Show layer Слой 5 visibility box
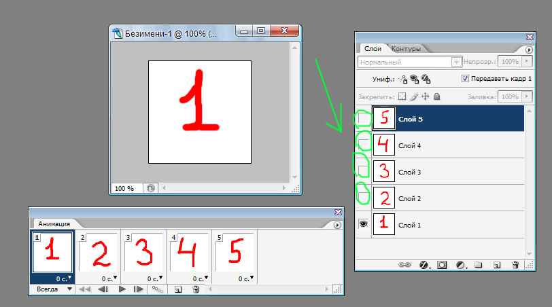Screen dimensions: 552x307 pyautogui.click(x=363, y=119)
